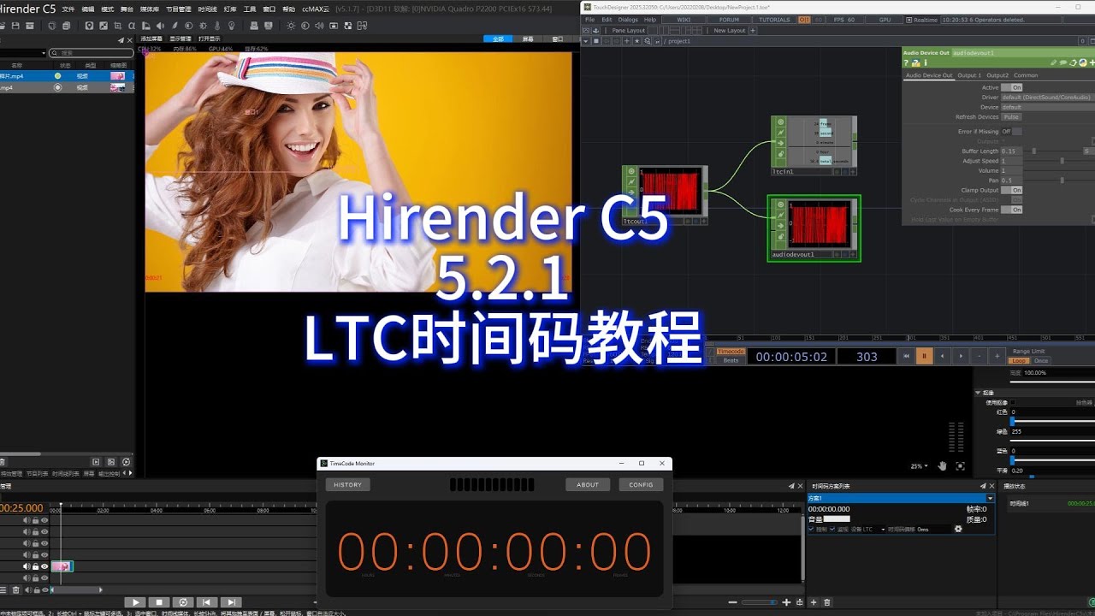This screenshot has height=616, width=1095.
Task: Adjust the 绿色 green value slider
Action: coord(1052,441)
